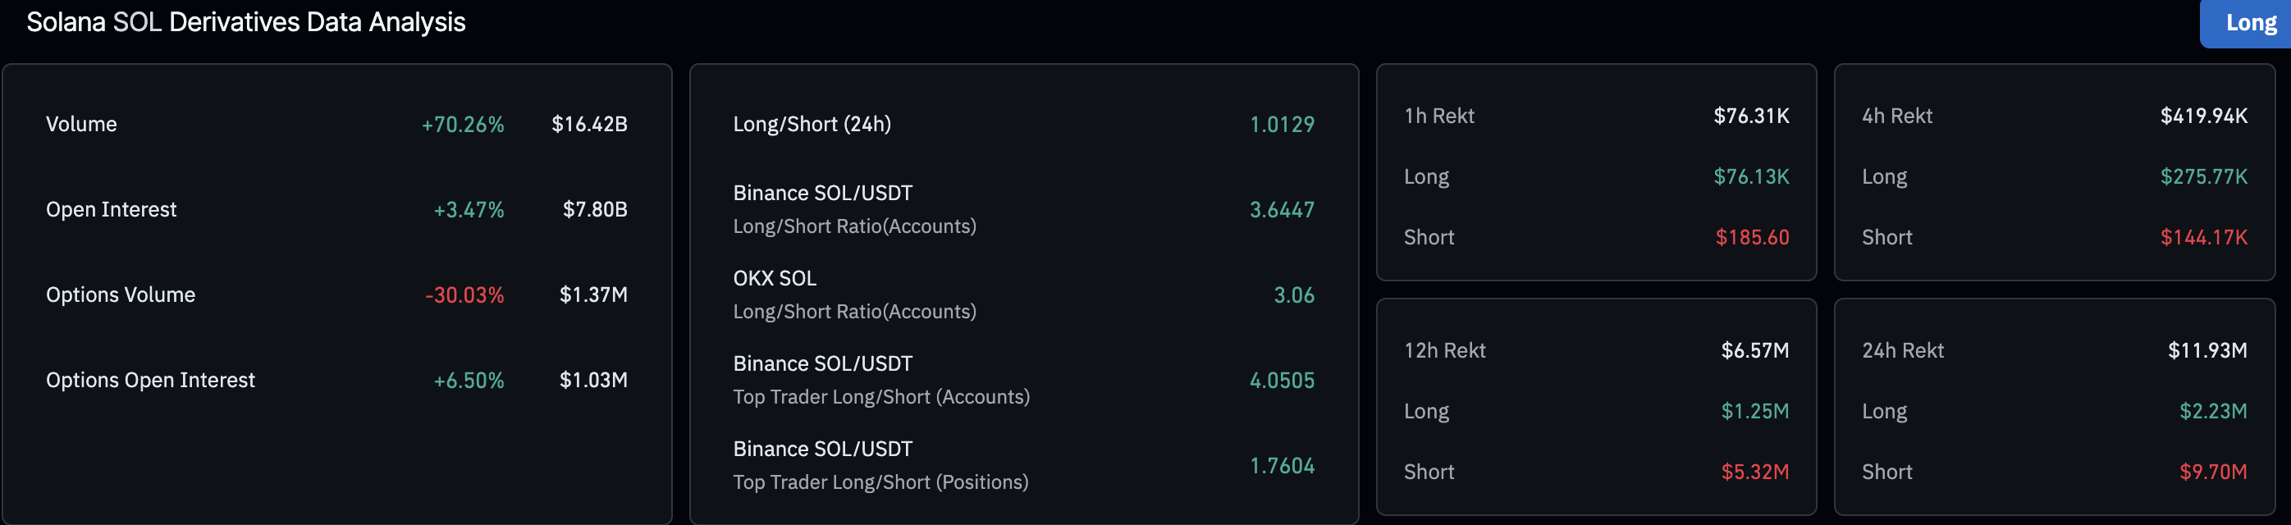Click the 1h Rekt card title
The height and width of the screenshot is (525, 2291).
(1438, 116)
